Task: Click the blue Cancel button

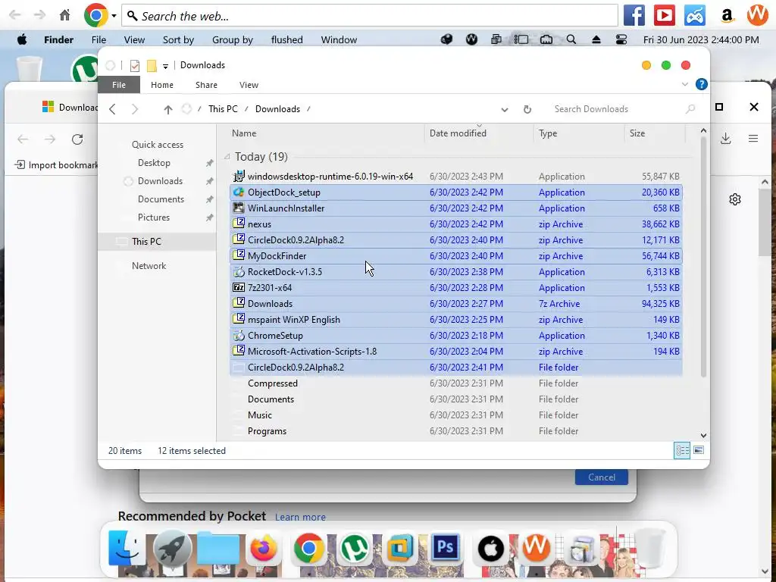Action: (601, 477)
